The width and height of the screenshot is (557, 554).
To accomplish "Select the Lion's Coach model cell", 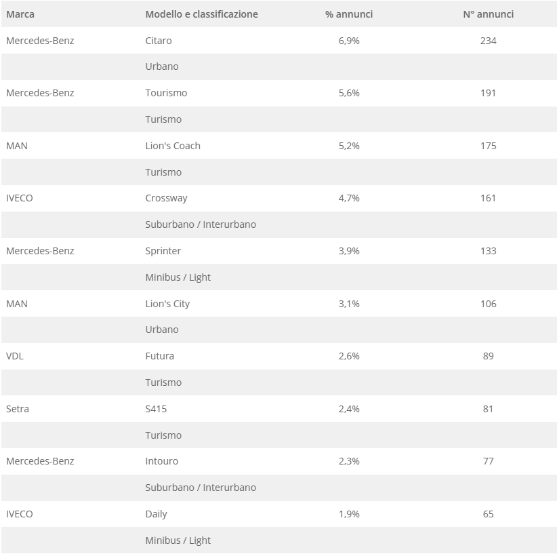I will 173,146.
